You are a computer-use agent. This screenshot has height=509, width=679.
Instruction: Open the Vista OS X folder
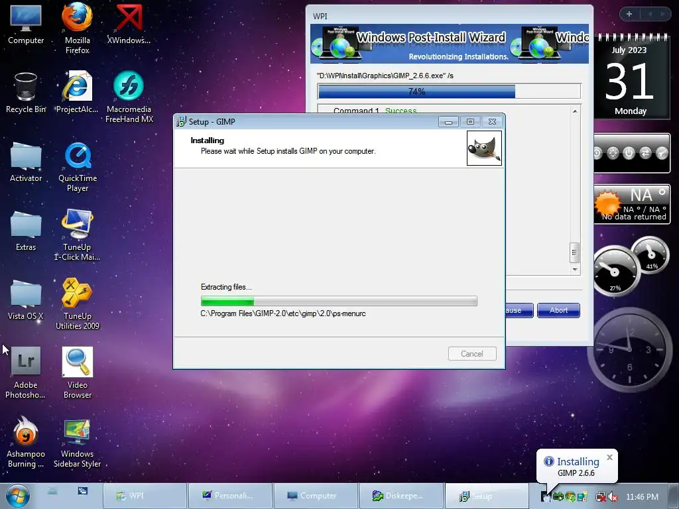tap(26, 300)
